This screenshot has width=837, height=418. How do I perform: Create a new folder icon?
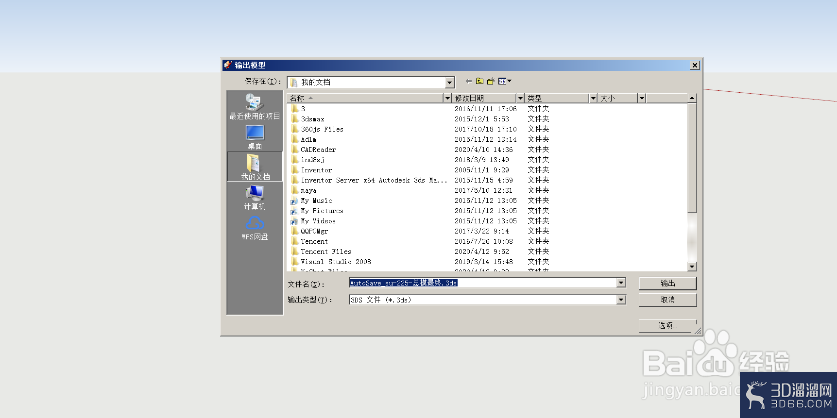(491, 81)
